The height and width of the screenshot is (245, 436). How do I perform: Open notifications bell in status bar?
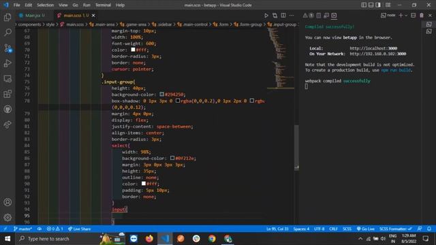[x=429, y=229]
